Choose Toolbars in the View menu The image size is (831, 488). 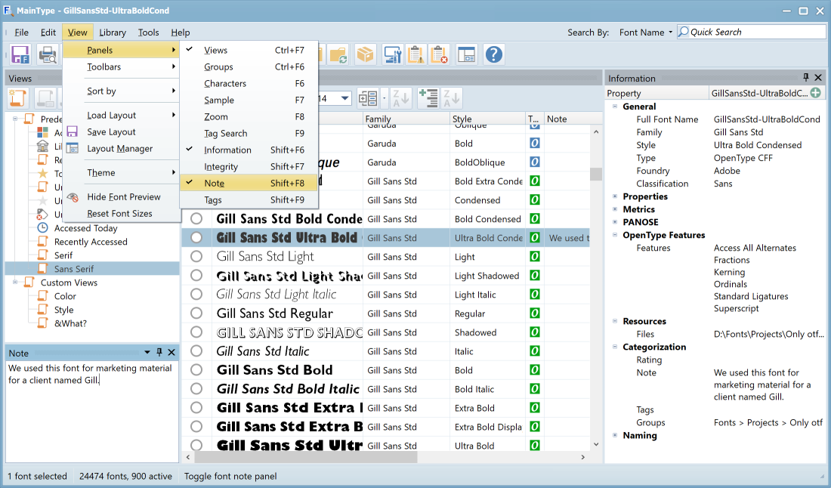pyautogui.click(x=122, y=66)
